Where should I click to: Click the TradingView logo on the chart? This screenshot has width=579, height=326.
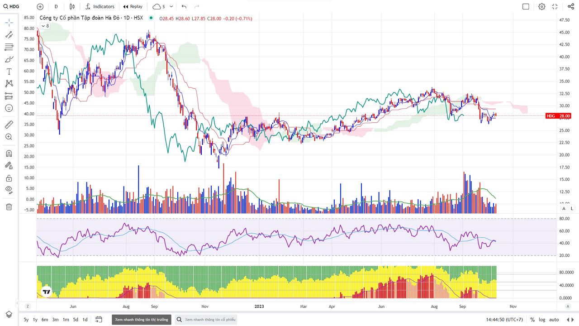coord(46,292)
